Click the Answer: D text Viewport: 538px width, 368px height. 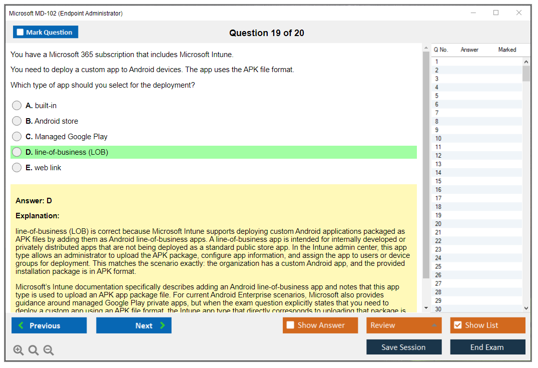[34, 201]
